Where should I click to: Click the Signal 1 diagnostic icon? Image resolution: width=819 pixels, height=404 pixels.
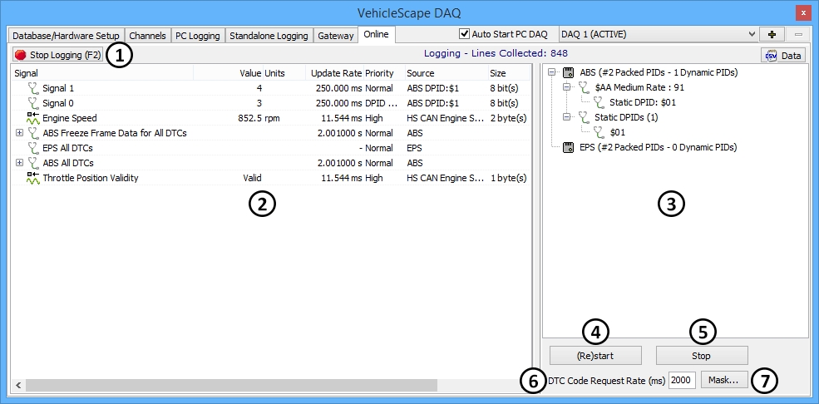pos(33,88)
